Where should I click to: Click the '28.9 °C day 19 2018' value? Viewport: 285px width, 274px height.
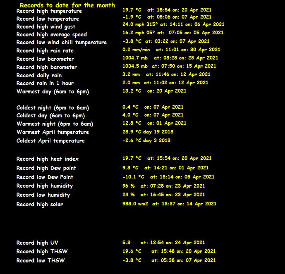148,132
